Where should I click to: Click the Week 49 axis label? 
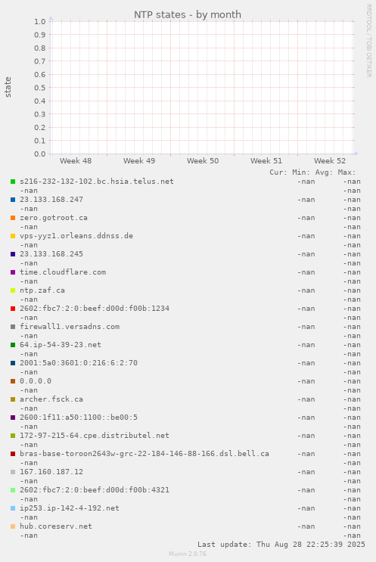pos(139,161)
